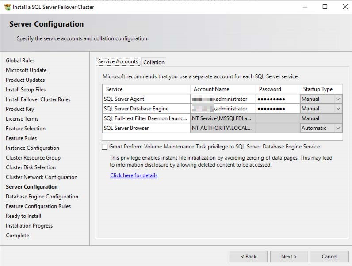Open SQL Server Browser startup type dropdown

[338, 128]
